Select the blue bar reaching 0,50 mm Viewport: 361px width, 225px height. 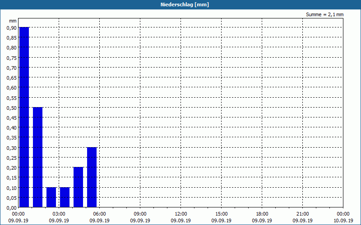[x=37, y=157]
